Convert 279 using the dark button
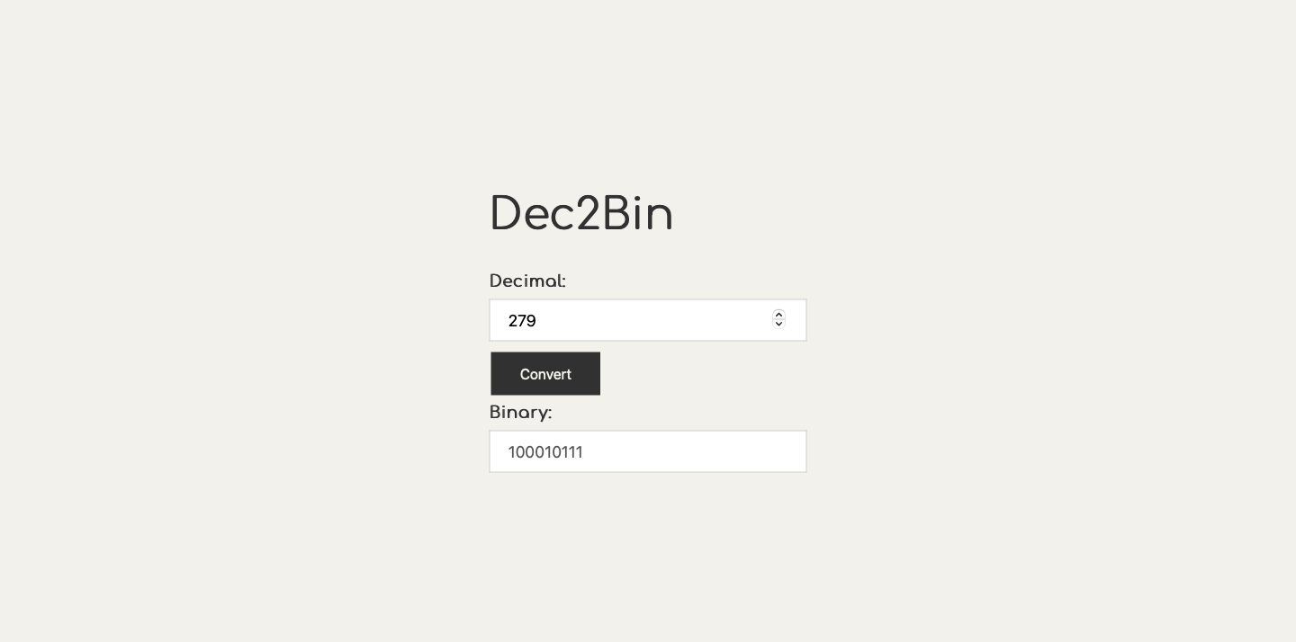 (545, 373)
